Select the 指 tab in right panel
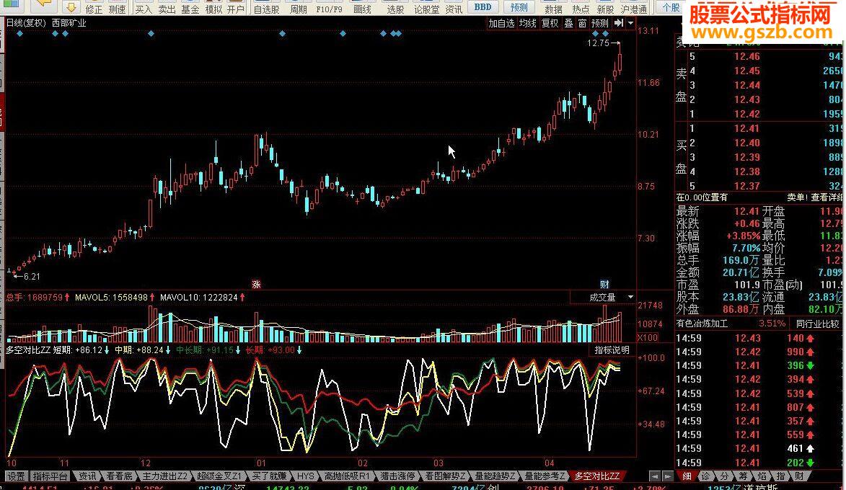 [780, 476]
